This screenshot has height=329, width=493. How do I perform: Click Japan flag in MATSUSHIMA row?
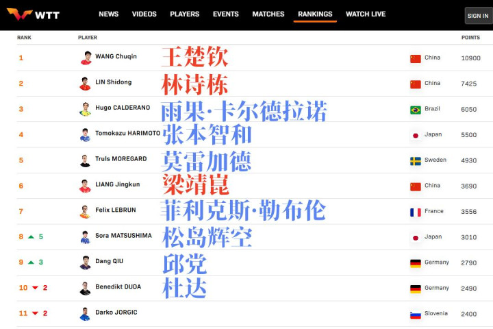click(416, 238)
